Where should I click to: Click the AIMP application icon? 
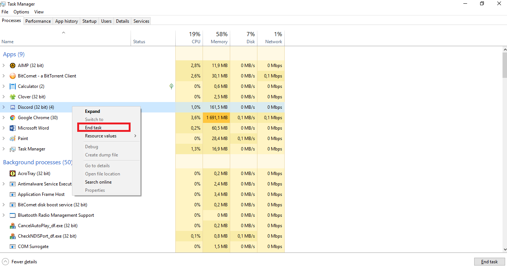12,65
